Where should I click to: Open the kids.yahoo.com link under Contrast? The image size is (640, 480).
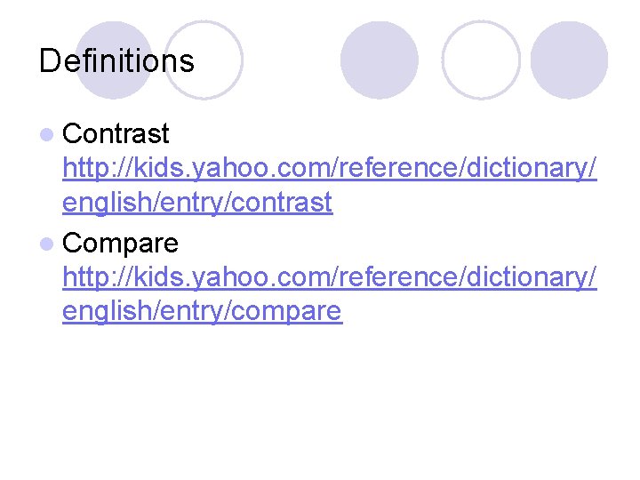click(x=329, y=168)
